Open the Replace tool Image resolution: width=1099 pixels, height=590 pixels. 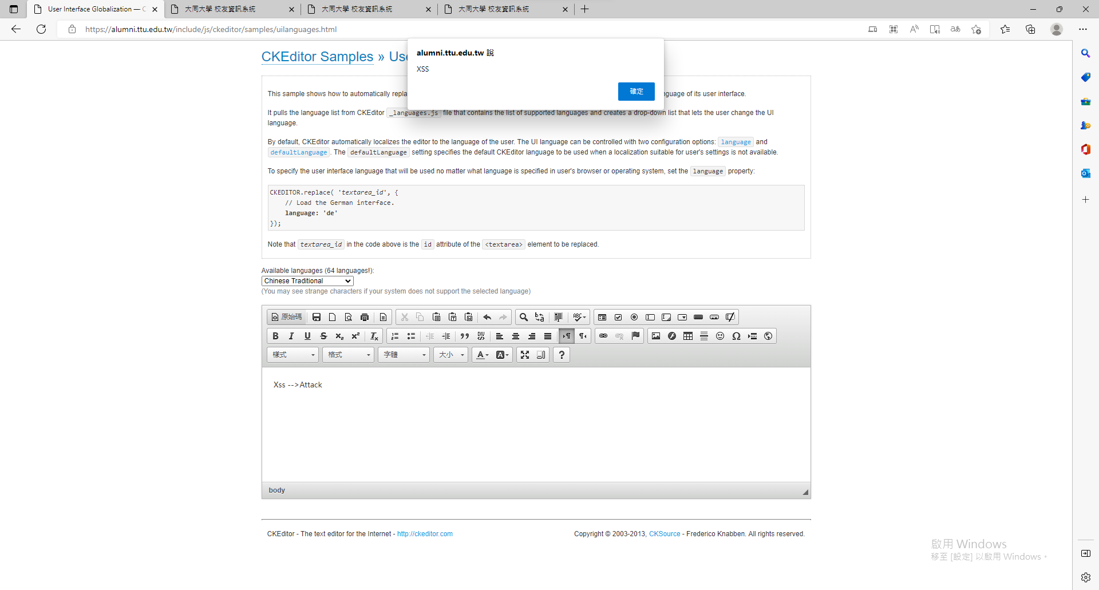540,317
